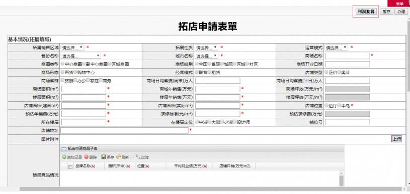Image resolution: width=410 pixels, height=194 pixels.
Task: Choose 中岛 for 店铺位置
Action: point(339,105)
